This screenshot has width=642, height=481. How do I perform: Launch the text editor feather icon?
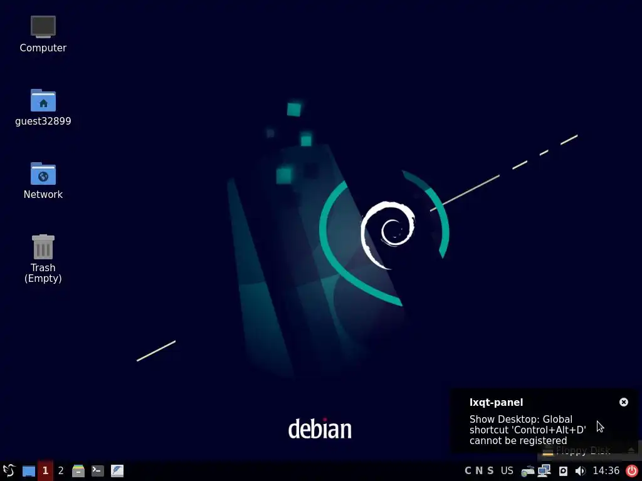[117, 471]
